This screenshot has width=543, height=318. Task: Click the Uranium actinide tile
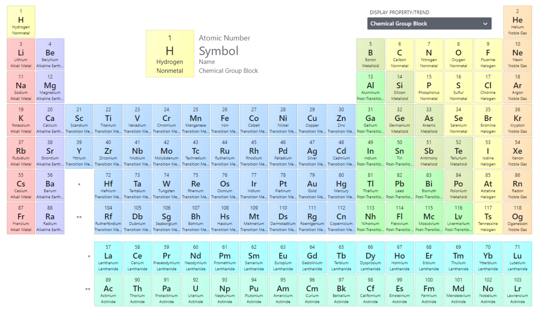pyautogui.click(x=196, y=290)
